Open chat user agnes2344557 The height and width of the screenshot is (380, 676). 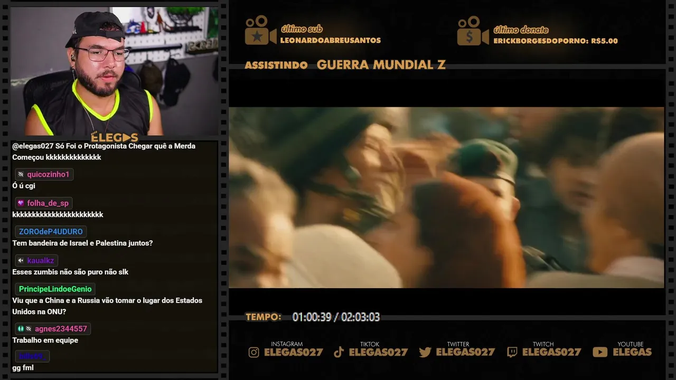coord(61,329)
